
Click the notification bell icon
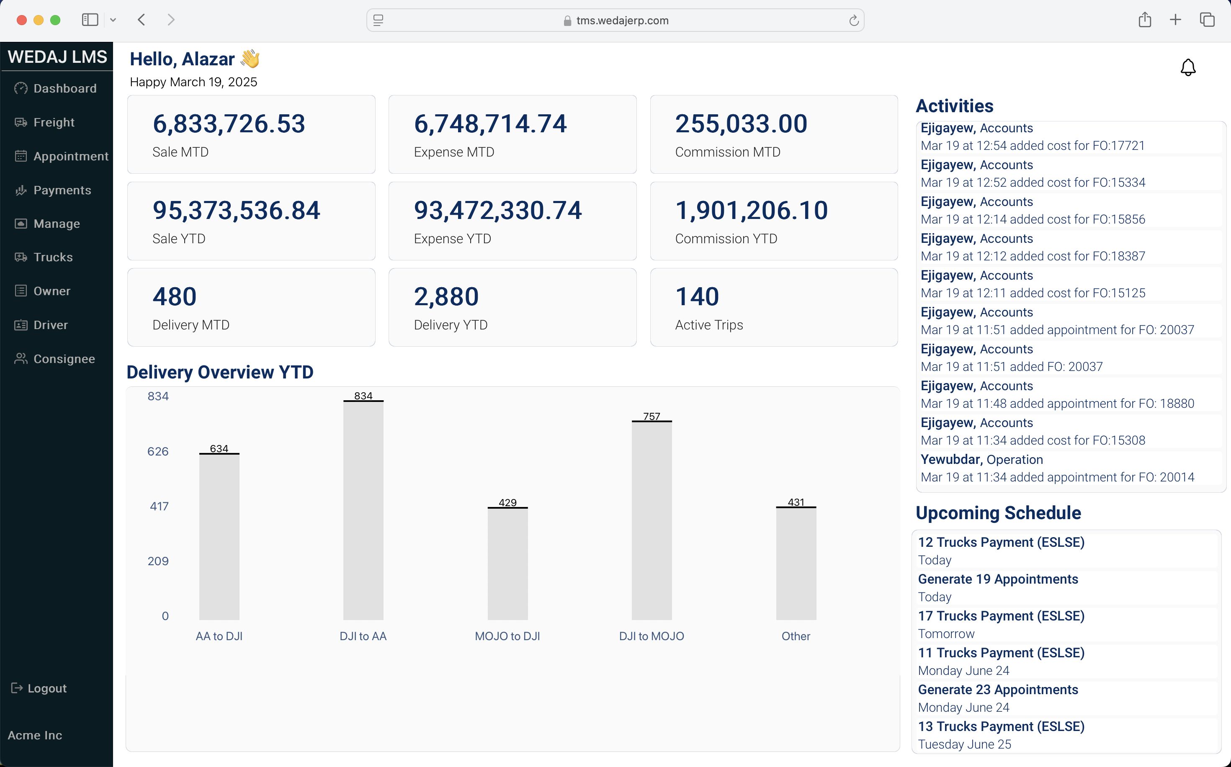coord(1187,67)
